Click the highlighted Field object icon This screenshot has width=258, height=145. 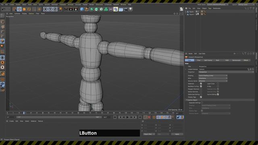[x=116, y=9]
